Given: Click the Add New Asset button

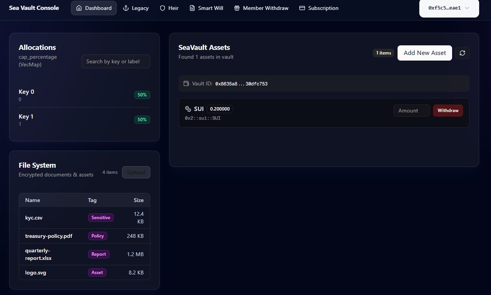Looking at the screenshot, I should [x=425, y=53].
